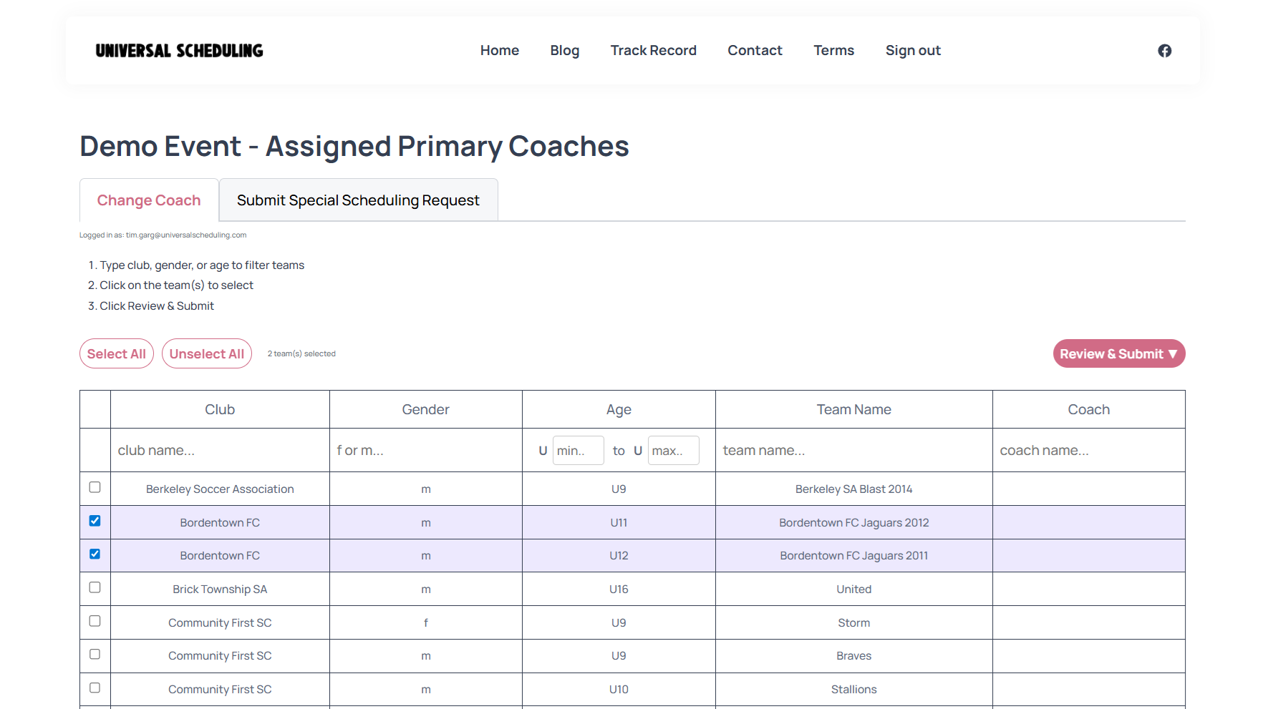Check the Berkeley Soccer Association row checkbox
Screen dimensions: 1263x709
95,487
